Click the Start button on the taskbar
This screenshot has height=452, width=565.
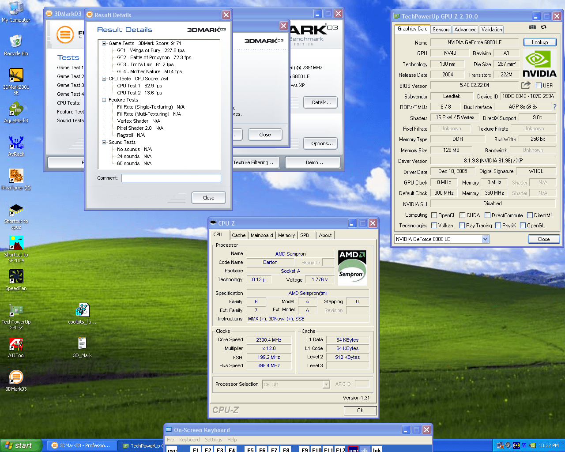tap(21, 445)
